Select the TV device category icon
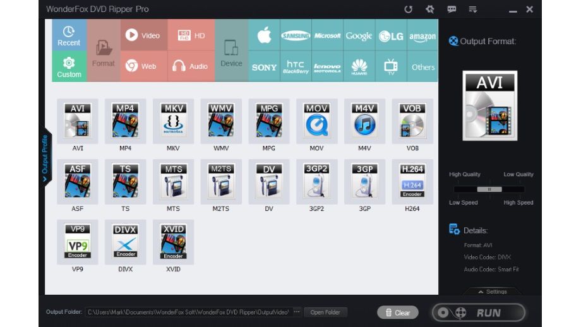This screenshot has width=581, height=327. click(391, 66)
